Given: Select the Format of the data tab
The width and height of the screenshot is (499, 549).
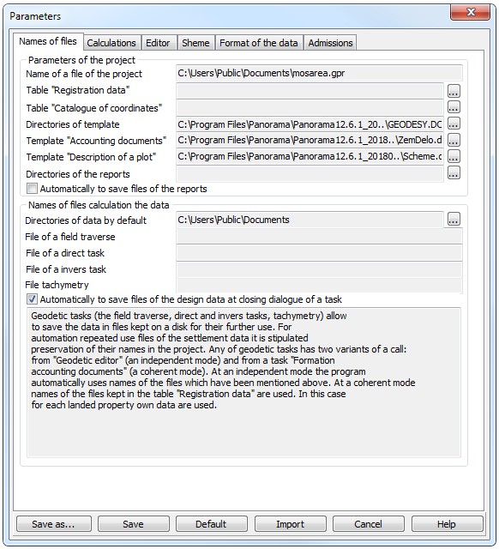Looking at the screenshot, I should click(x=259, y=43).
